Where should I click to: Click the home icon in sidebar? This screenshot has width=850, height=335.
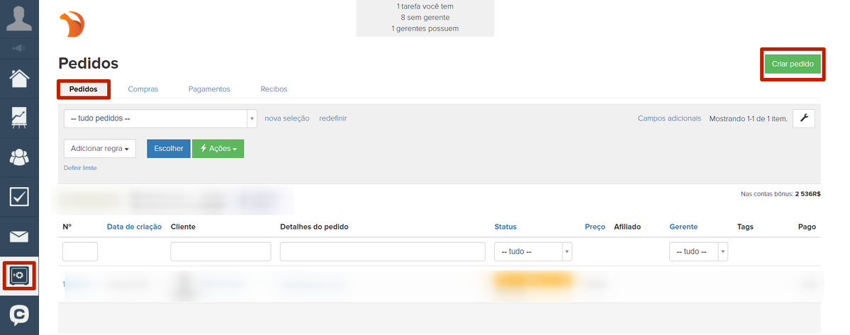(19, 78)
